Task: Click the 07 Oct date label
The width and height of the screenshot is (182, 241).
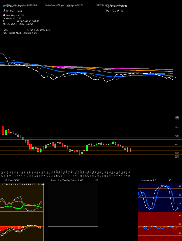Action: pos(3,173)
